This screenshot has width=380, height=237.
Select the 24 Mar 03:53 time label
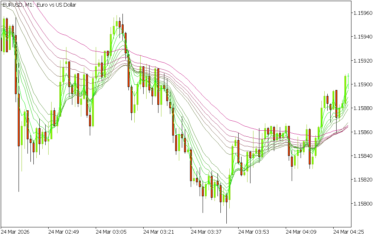pos(253,232)
